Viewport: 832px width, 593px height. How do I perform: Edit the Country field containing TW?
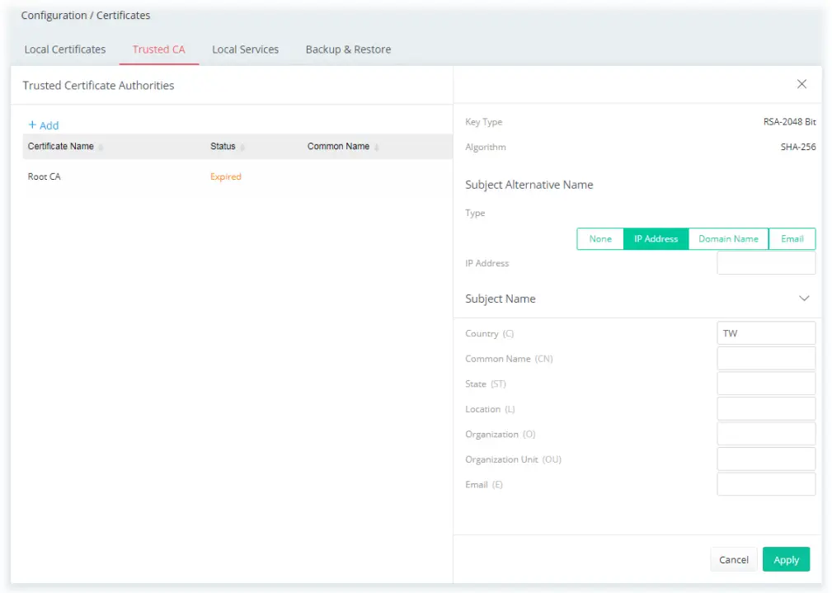pos(765,332)
